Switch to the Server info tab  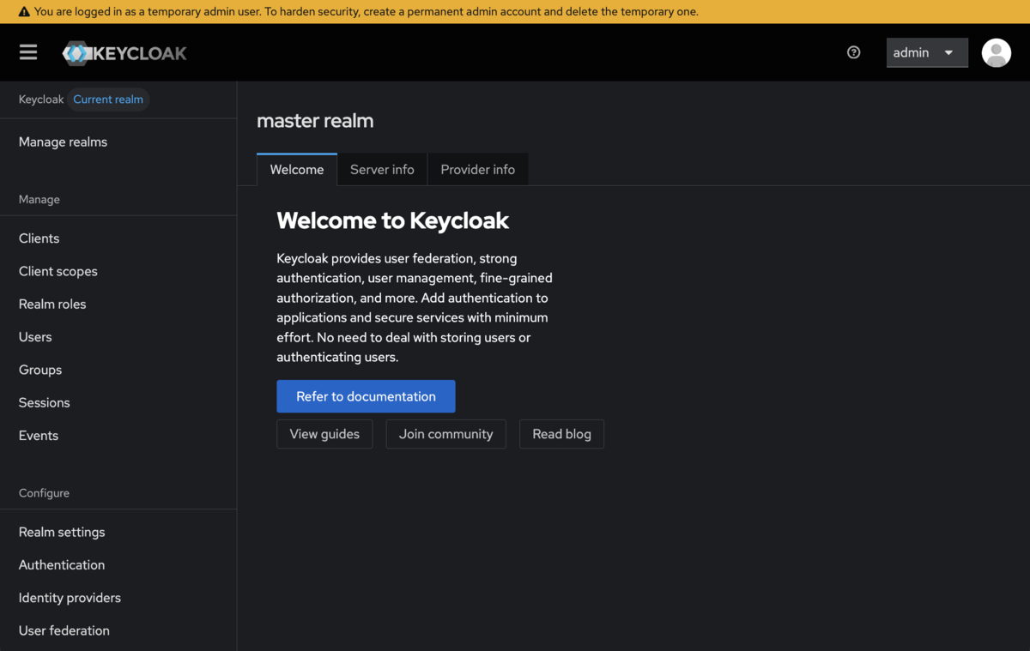pyautogui.click(x=382, y=169)
